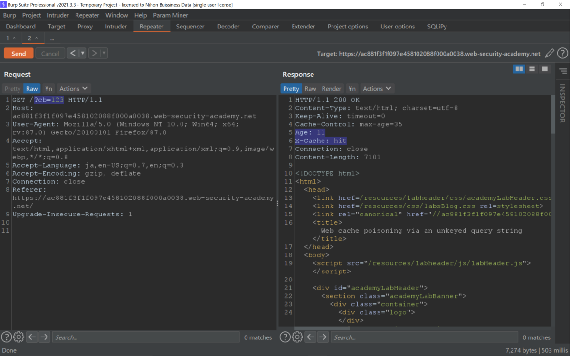Jump to next match in request search
This screenshot has height=356, width=570.
[x=44, y=337]
